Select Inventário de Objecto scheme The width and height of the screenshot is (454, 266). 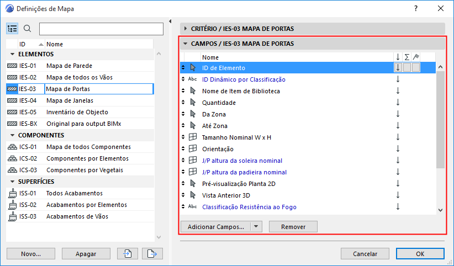pos(77,112)
